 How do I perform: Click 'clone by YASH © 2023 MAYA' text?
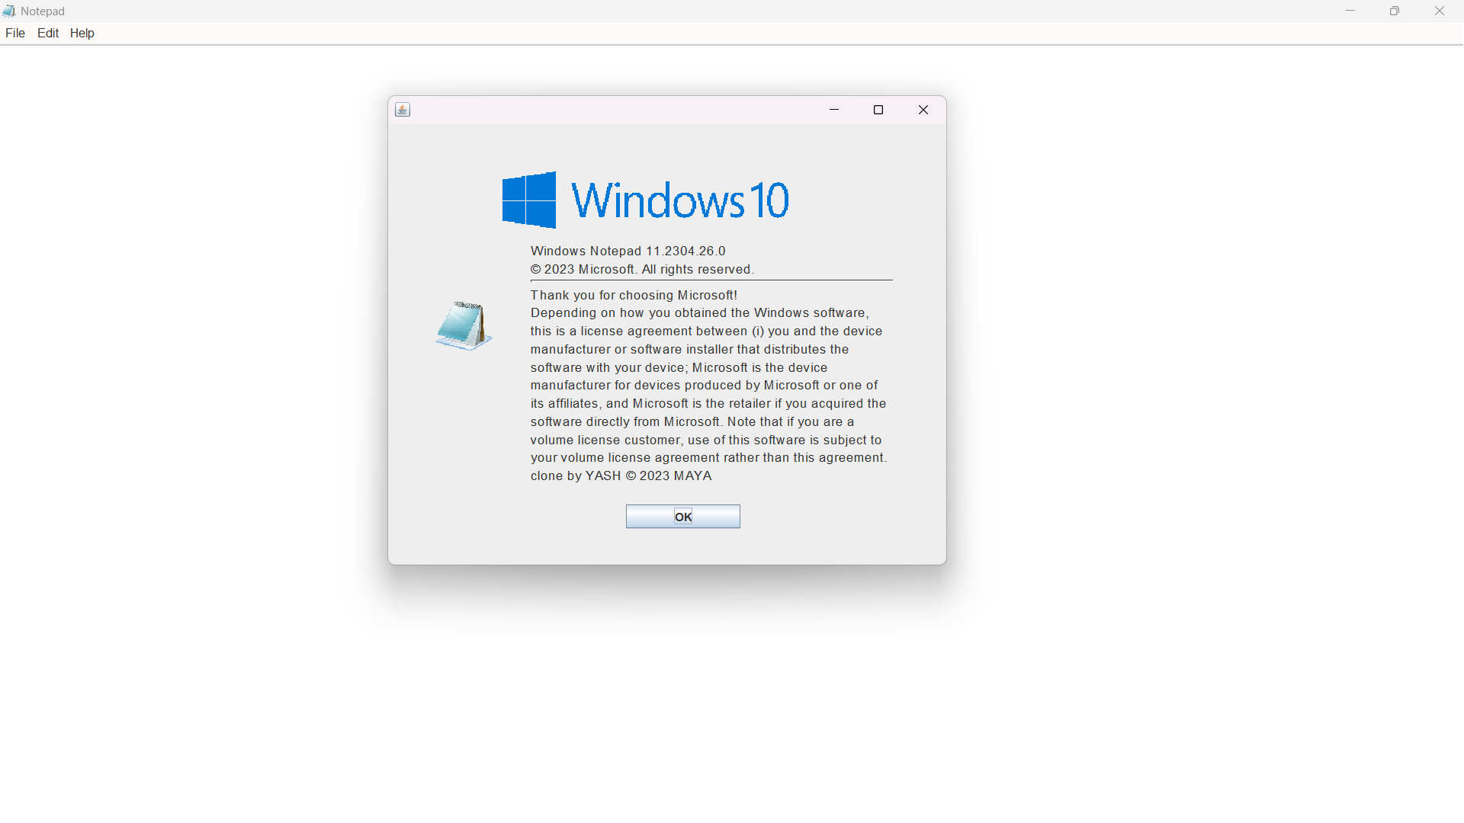[x=621, y=476]
